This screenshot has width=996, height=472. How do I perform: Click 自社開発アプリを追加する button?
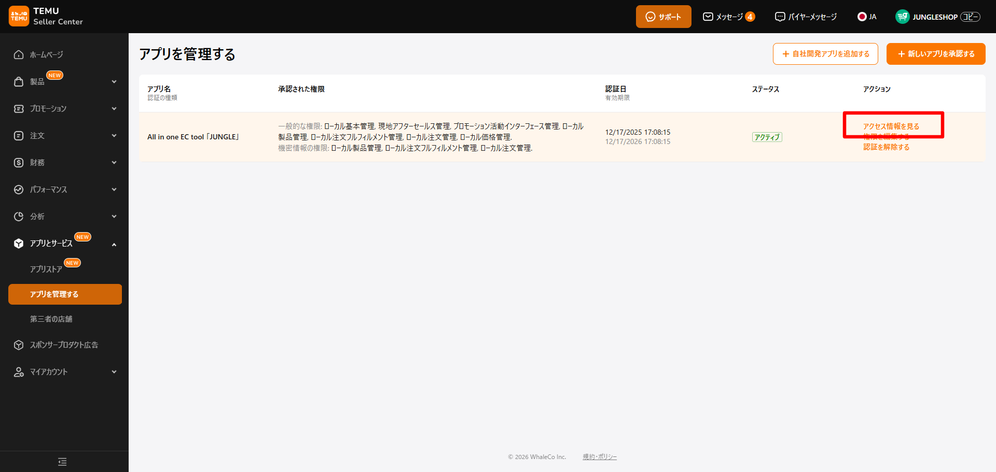point(825,54)
